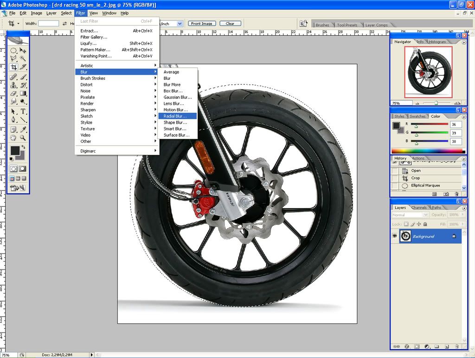The image size is (475, 358).
Task: Select the Path Selection tool
Action: coord(13,111)
